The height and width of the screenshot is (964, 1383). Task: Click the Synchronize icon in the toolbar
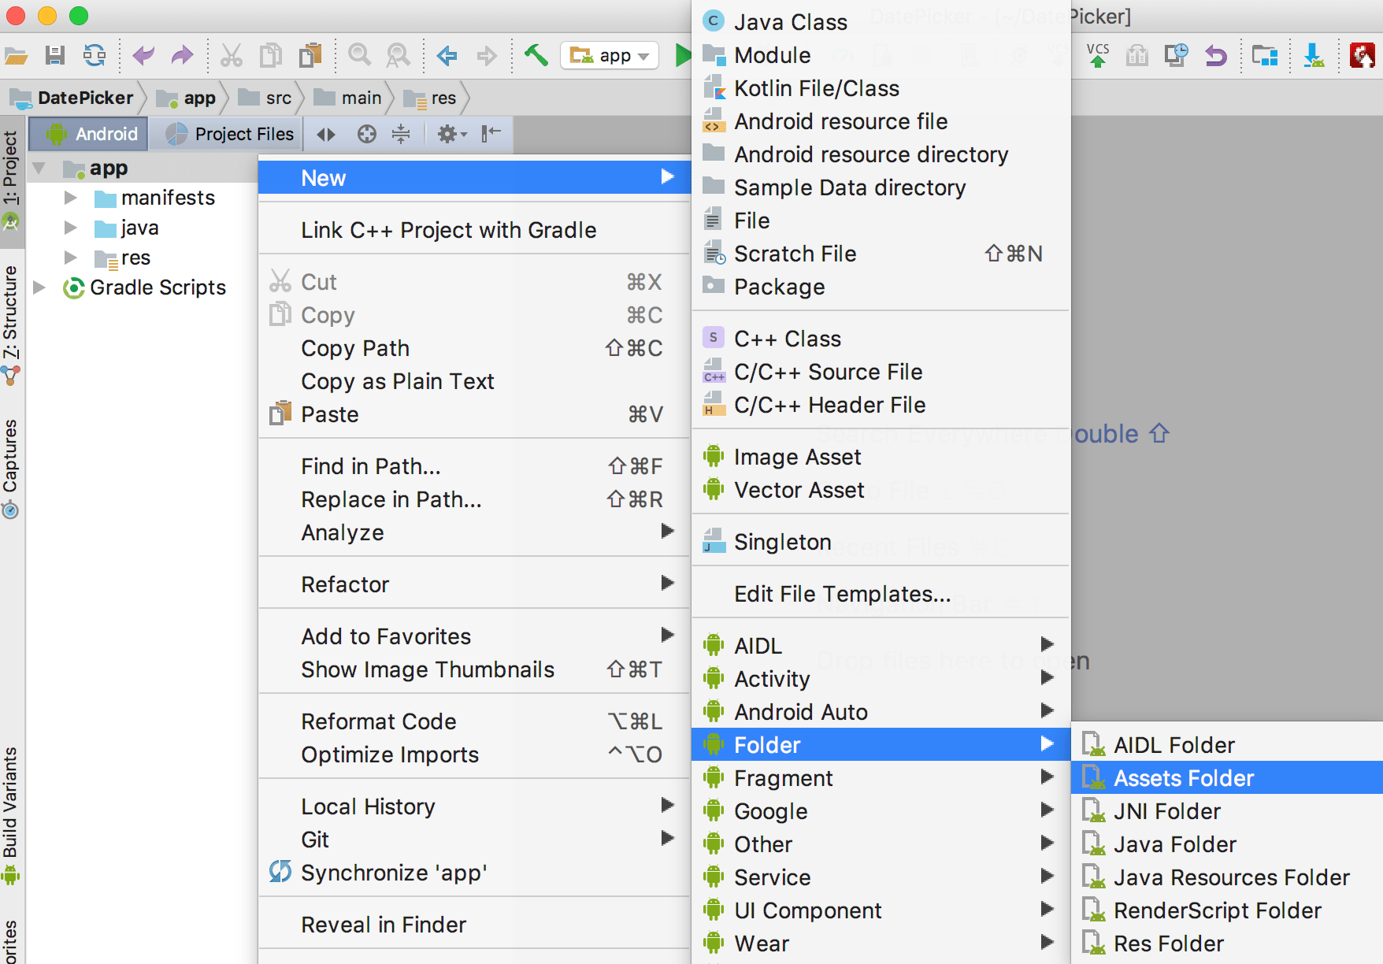coord(95,55)
